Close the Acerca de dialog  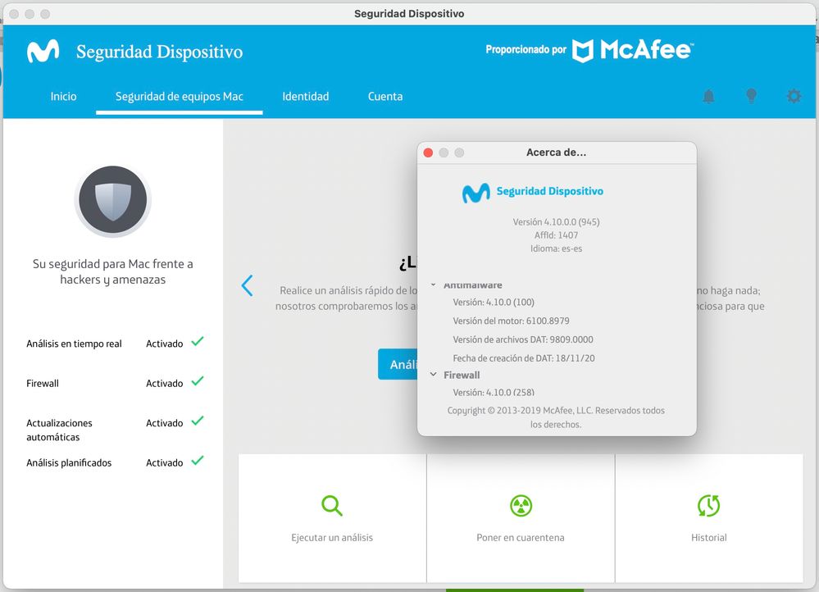[x=427, y=153]
